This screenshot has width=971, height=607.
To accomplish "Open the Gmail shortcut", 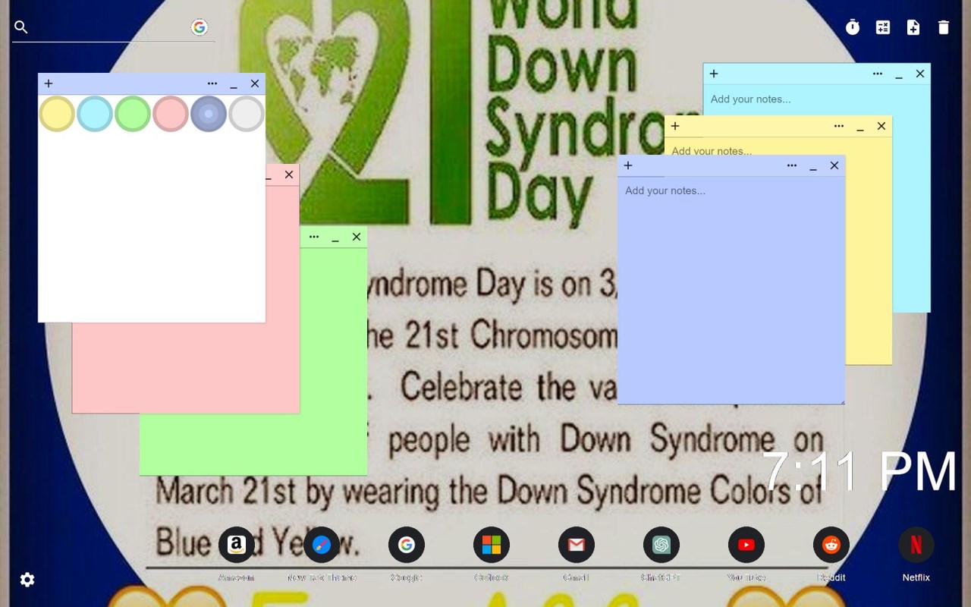I will tap(577, 545).
